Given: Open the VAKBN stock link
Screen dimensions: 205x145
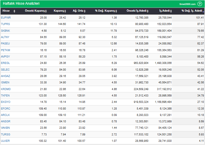Looking at the screenshot, I should pos(6,128).
